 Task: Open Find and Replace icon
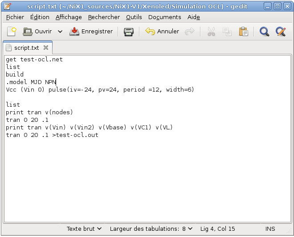coord(280,32)
